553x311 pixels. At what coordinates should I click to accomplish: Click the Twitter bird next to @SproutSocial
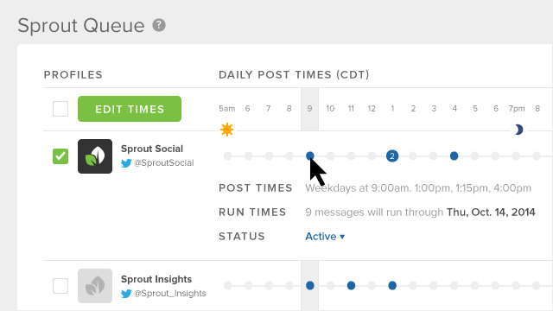coord(126,163)
